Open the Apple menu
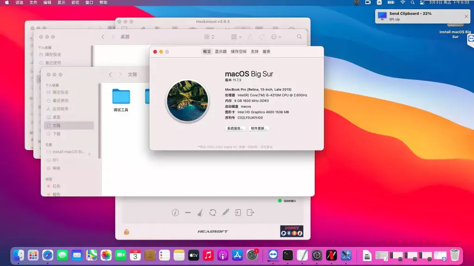 point(6,2)
